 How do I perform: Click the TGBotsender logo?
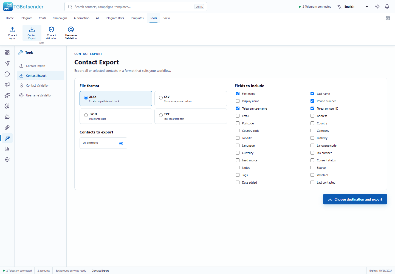coord(24,7)
